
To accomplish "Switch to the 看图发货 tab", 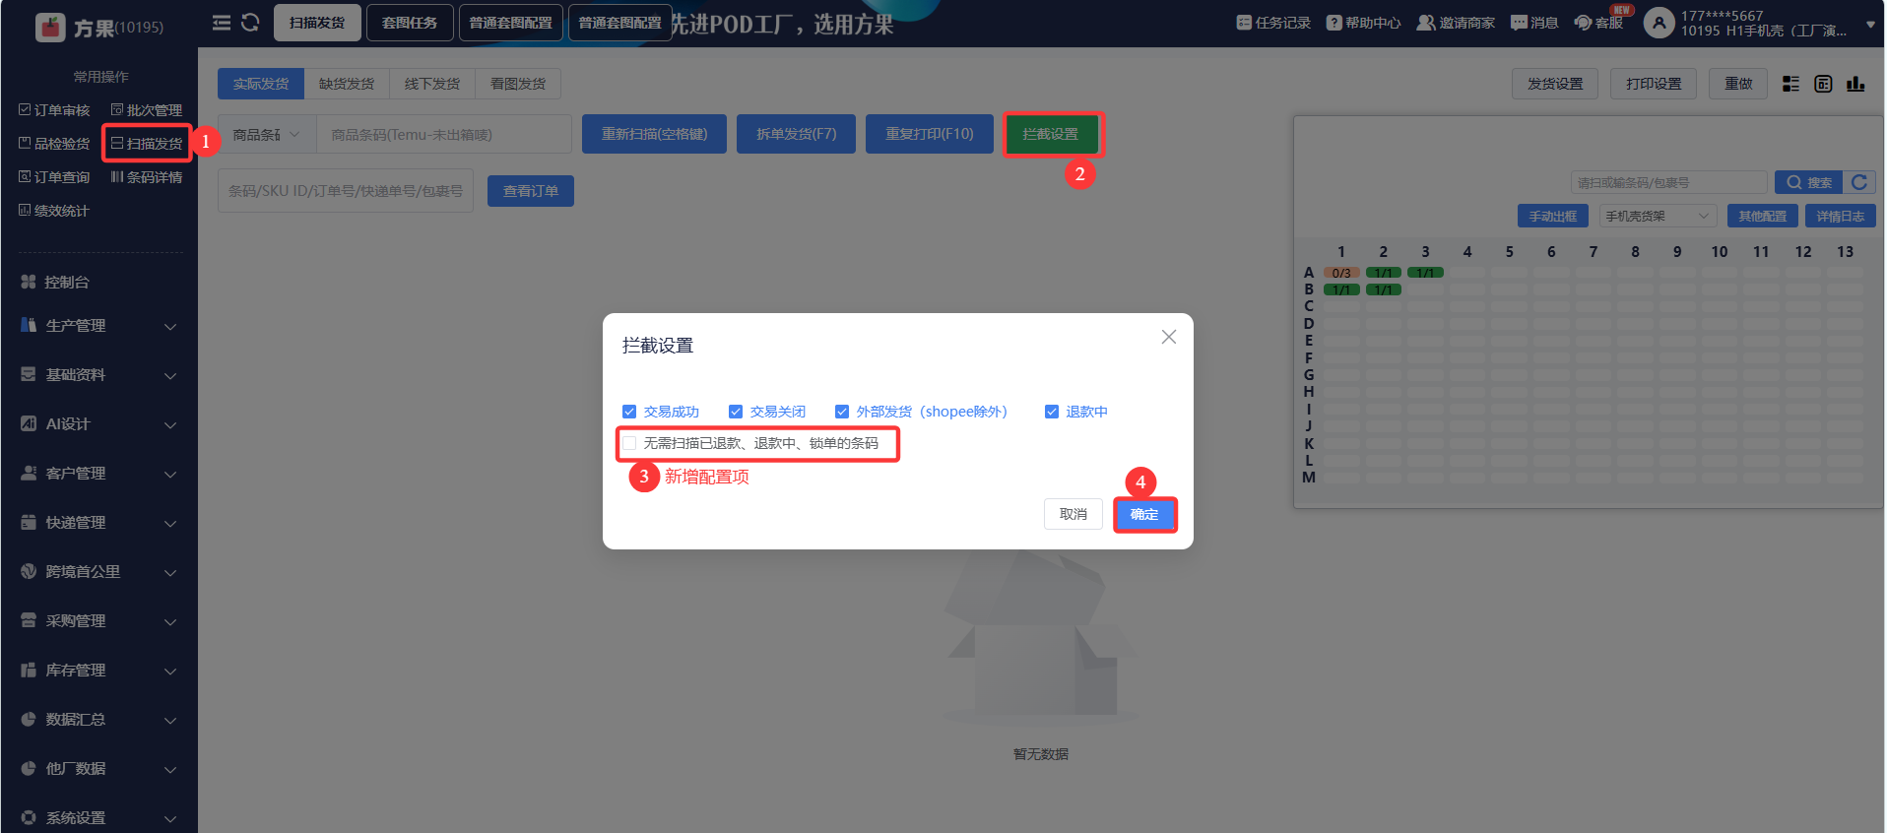I will tap(518, 84).
